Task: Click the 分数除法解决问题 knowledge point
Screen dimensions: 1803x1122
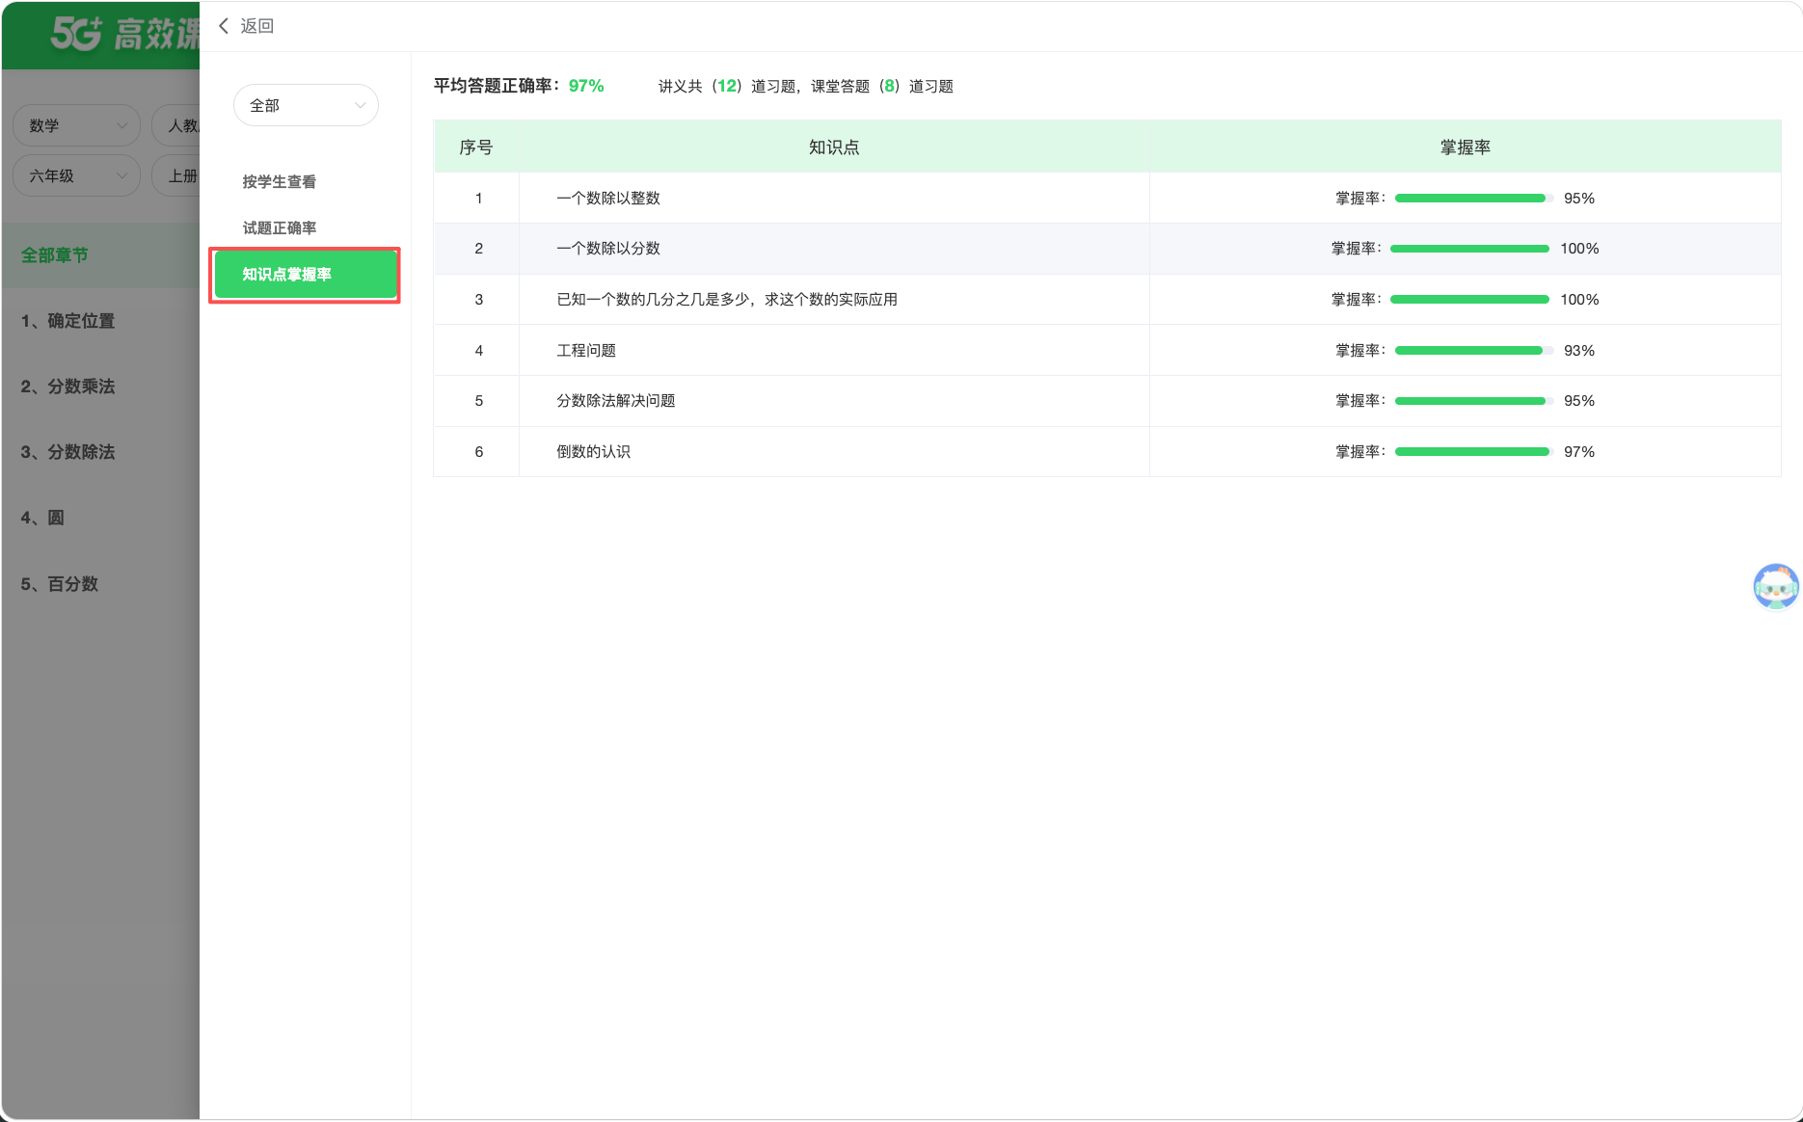Action: coord(616,400)
